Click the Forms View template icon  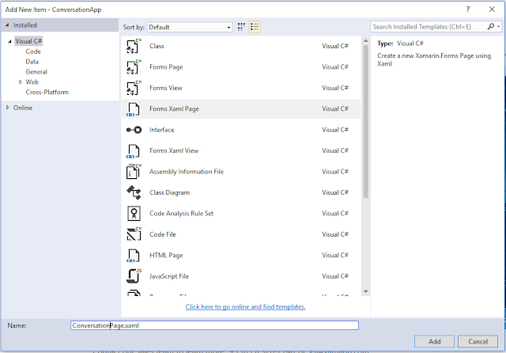point(134,88)
